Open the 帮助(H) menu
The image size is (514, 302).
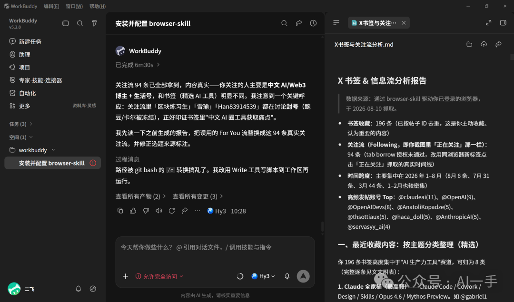click(98, 6)
